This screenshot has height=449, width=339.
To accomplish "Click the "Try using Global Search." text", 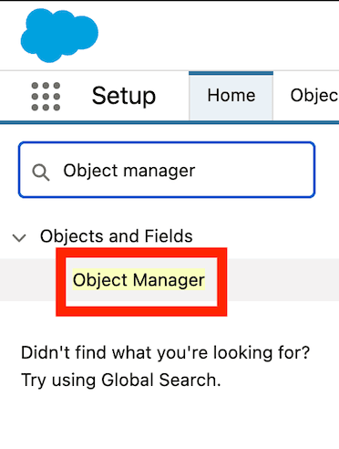I will coord(121,381).
